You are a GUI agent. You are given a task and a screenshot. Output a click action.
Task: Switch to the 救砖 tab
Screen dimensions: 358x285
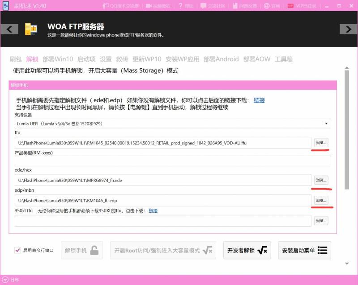pyautogui.click(x=122, y=59)
